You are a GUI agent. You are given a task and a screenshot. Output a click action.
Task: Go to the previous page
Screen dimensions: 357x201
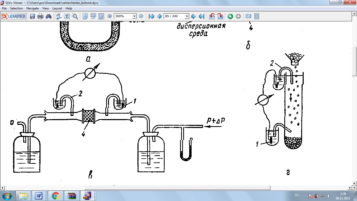(159, 16)
